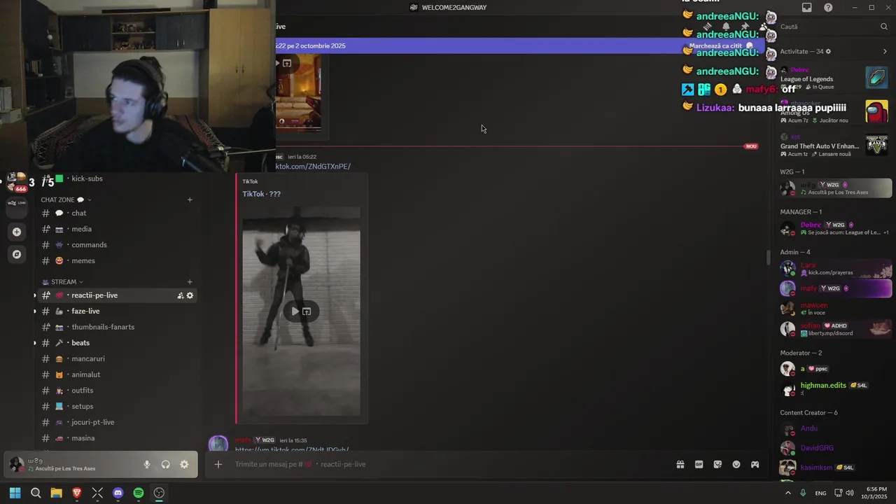Open Discord from the taskbar
This screenshot has width=896, height=504.
tap(118, 493)
